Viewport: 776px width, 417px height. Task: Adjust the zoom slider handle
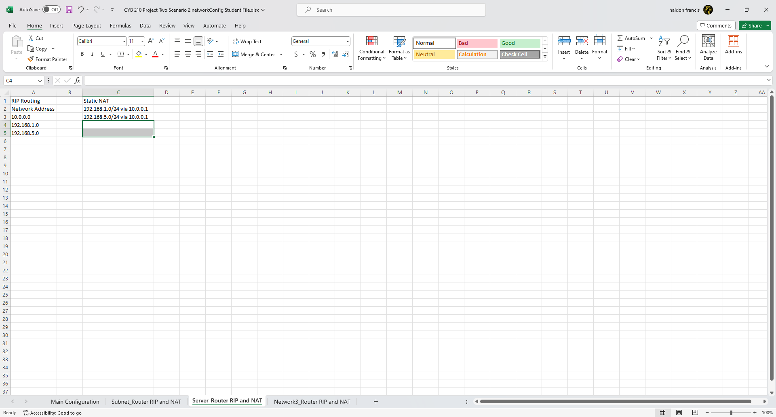tap(731, 413)
